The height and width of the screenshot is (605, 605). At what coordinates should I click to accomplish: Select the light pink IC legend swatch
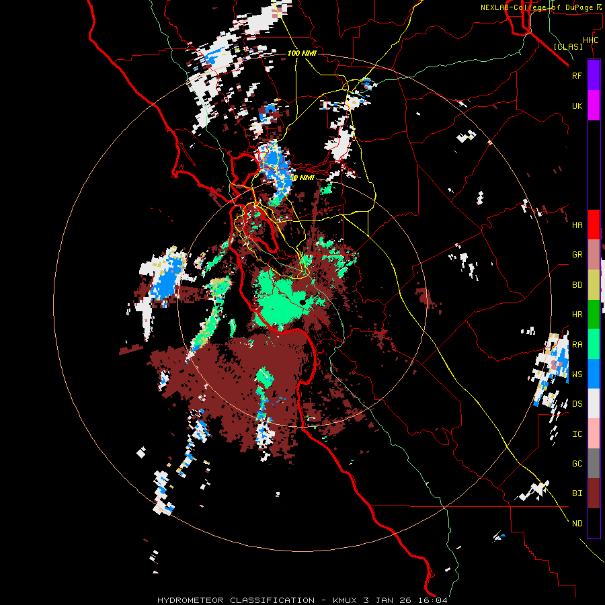(594, 434)
